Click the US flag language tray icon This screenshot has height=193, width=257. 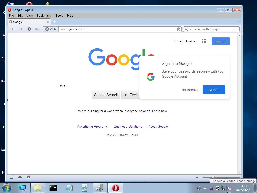[x=211, y=188]
